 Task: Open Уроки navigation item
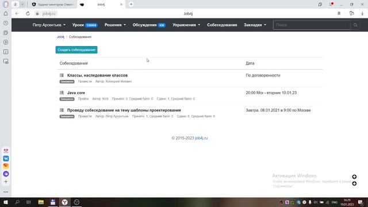coord(85,25)
